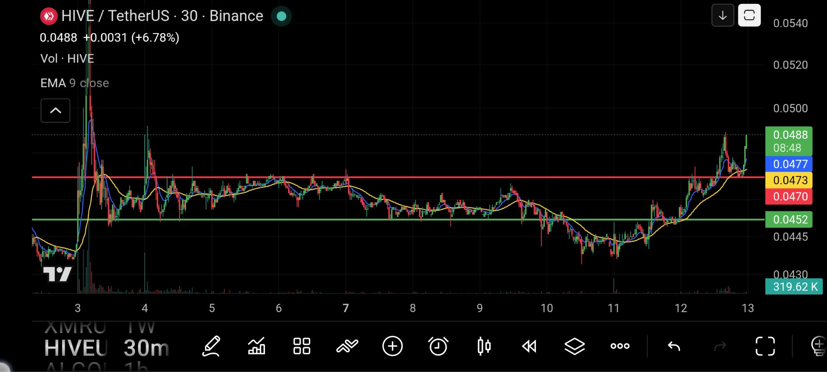The image size is (827, 372).
Task: Collapse the indicator legend with the chevron
Action: point(56,111)
